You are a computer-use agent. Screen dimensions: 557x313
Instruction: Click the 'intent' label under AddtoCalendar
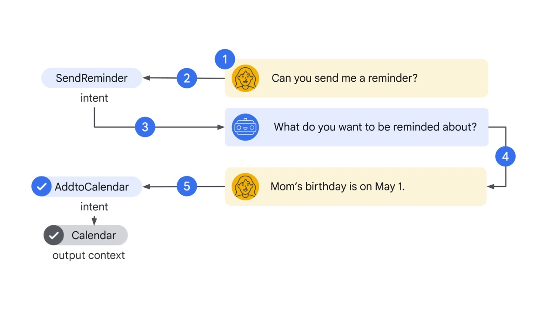(94, 207)
